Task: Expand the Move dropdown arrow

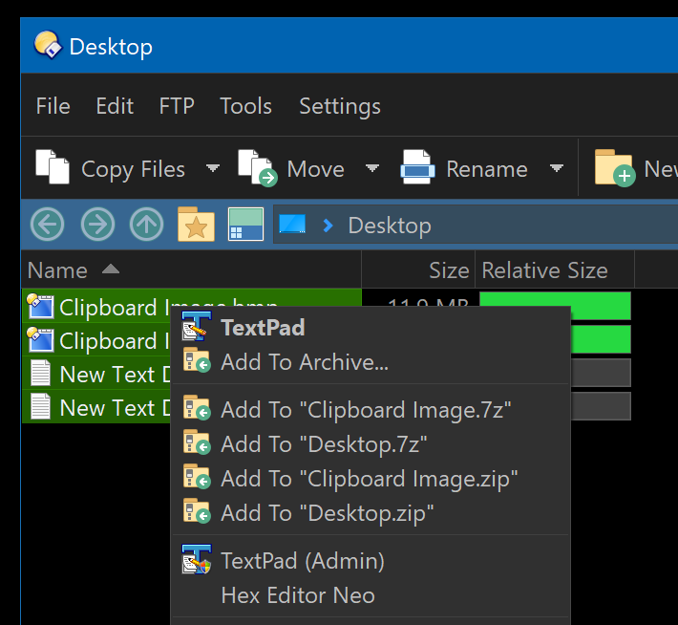Action: coord(371,167)
